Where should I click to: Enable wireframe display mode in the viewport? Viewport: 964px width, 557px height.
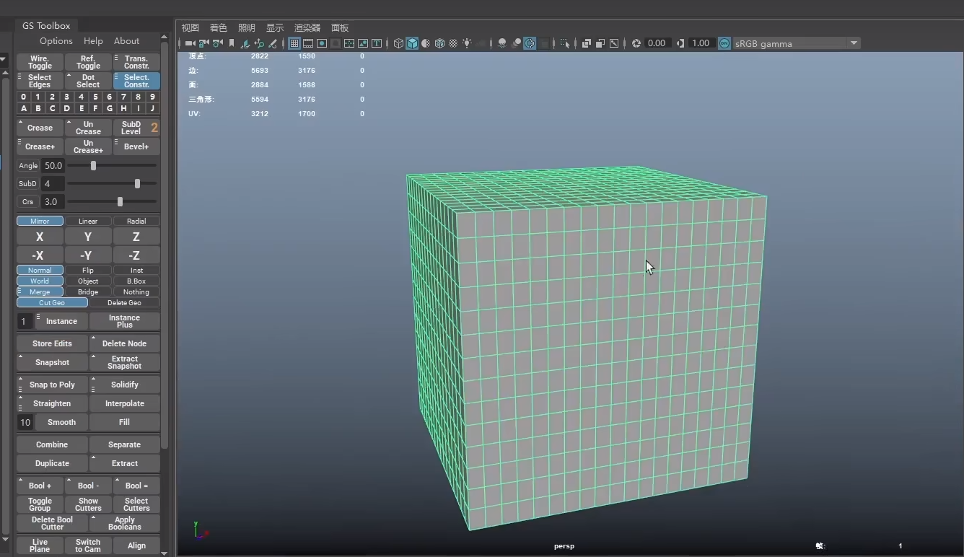click(x=398, y=43)
